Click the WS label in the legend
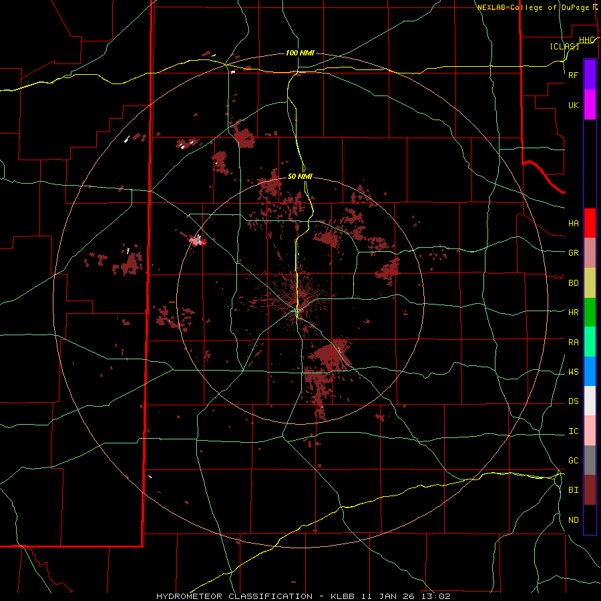This screenshot has height=601, width=601. pyautogui.click(x=574, y=372)
